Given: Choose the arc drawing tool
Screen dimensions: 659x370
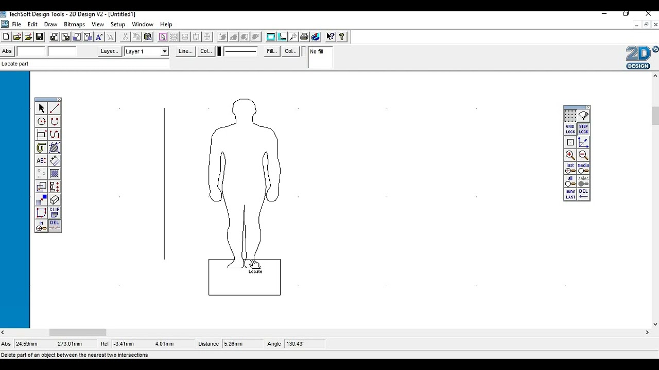Looking at the screenshot, I should click(x=55, y=122).
